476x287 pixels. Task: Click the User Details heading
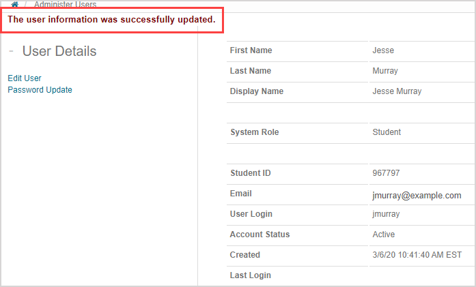[59, 52]
